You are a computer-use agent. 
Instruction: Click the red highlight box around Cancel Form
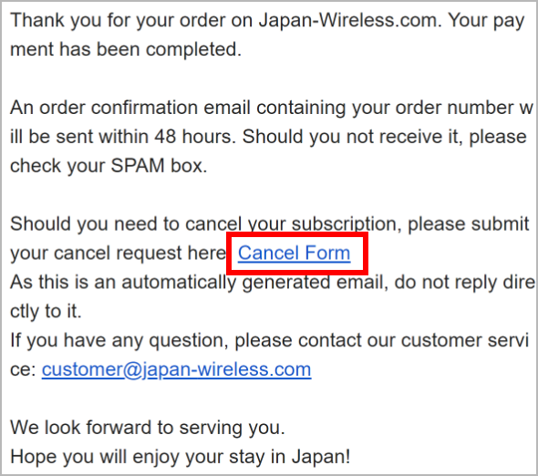(x=297, y=254)
